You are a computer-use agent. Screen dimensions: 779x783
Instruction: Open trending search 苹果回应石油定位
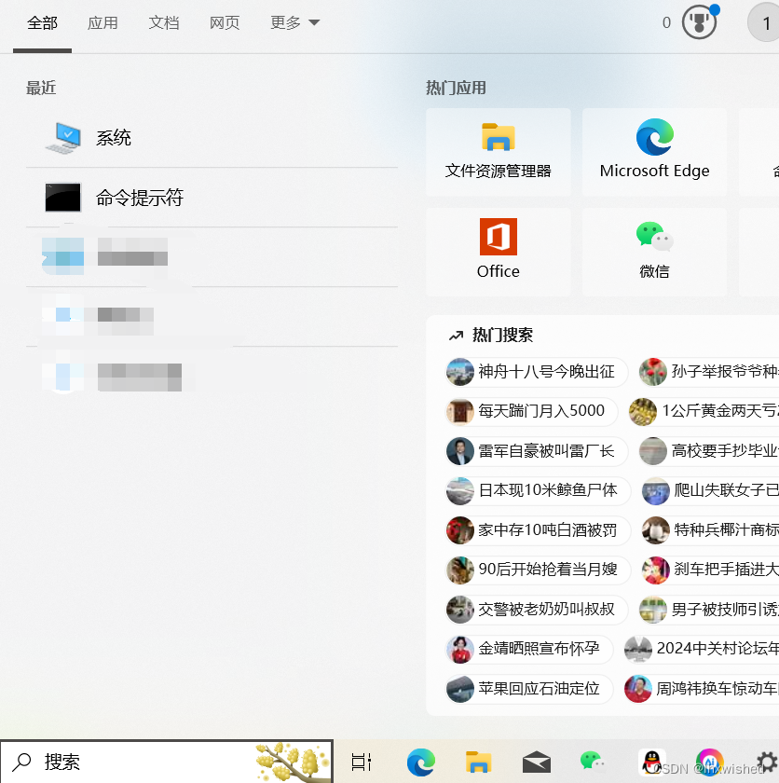point(529,689)
